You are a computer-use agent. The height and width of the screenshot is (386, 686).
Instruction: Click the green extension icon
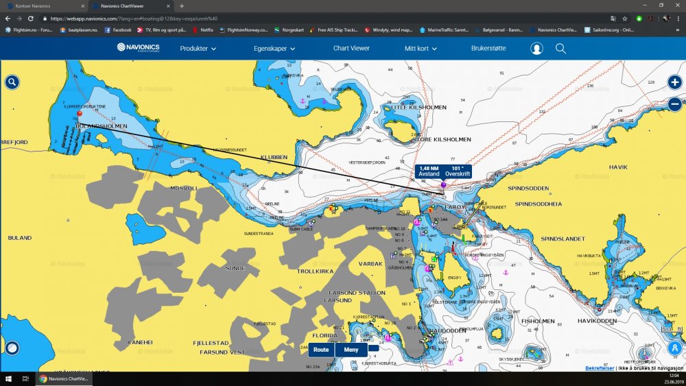(x=639, y=19)
